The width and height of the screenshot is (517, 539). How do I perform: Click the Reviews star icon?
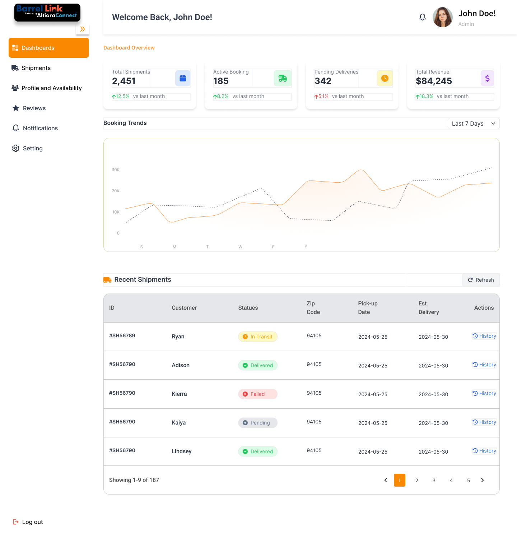[15, 108]
